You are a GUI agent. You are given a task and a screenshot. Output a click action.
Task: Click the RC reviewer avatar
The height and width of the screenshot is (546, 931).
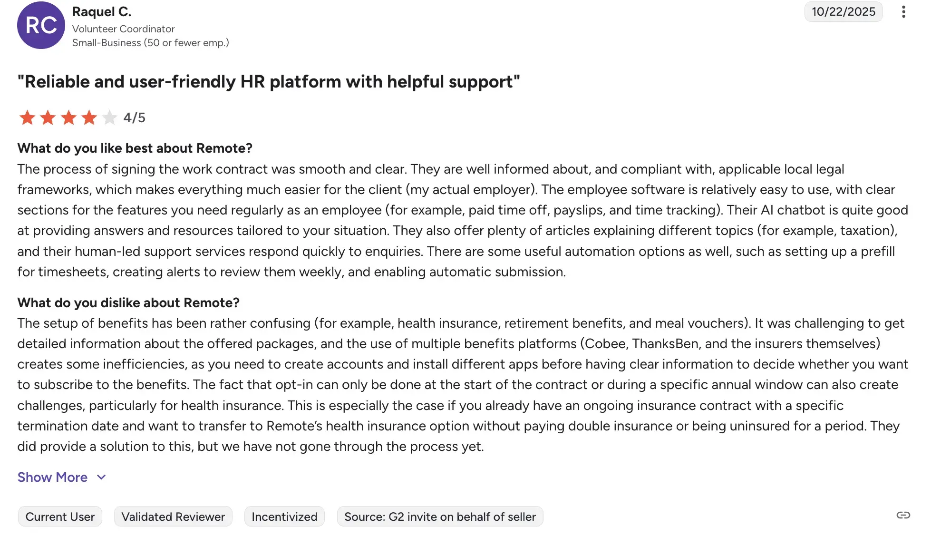41,25
